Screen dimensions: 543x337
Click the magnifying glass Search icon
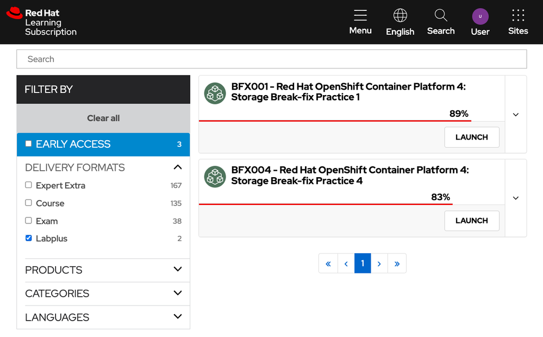point(441,15)
